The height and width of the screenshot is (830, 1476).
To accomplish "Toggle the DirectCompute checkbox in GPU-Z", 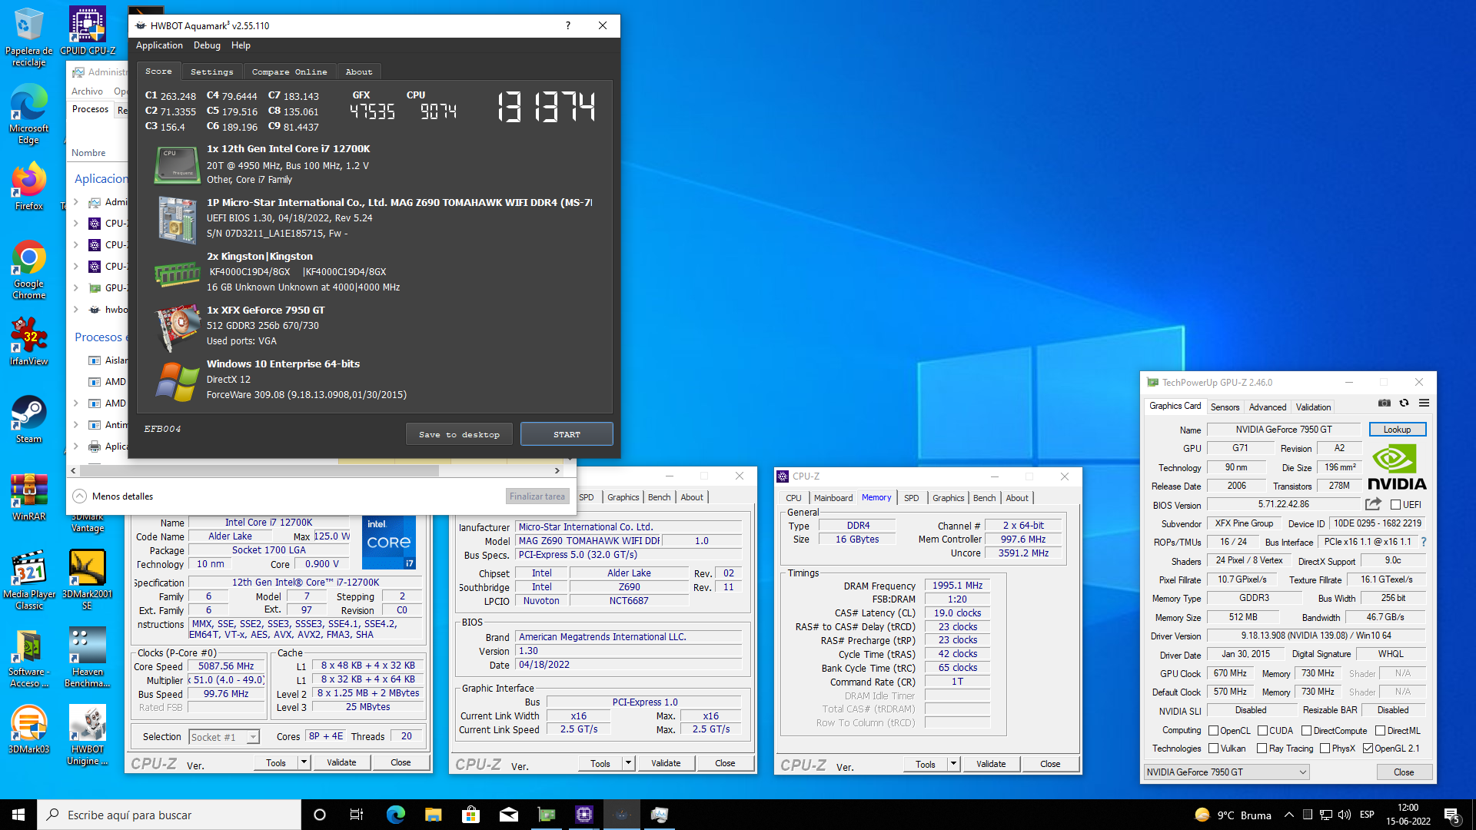I will tap(1306, 731).
